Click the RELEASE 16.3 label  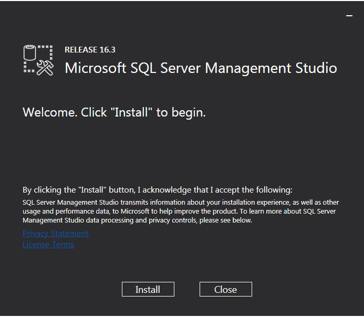click(x=90, y=50)
